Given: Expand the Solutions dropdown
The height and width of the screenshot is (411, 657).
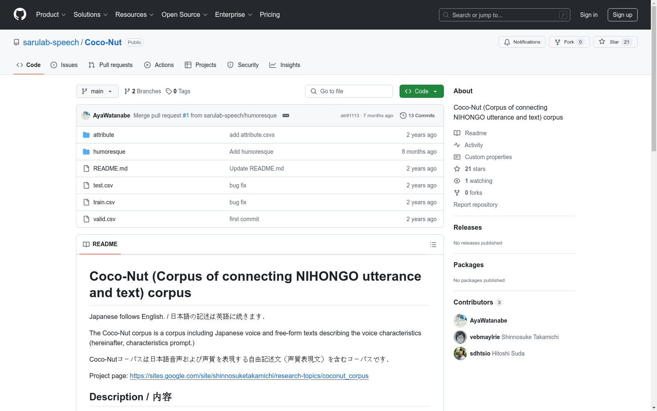Looking at the screenshot, I should tap(90, 14).
